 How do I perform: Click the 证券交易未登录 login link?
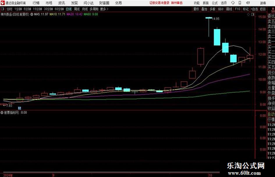coord(159,3)
